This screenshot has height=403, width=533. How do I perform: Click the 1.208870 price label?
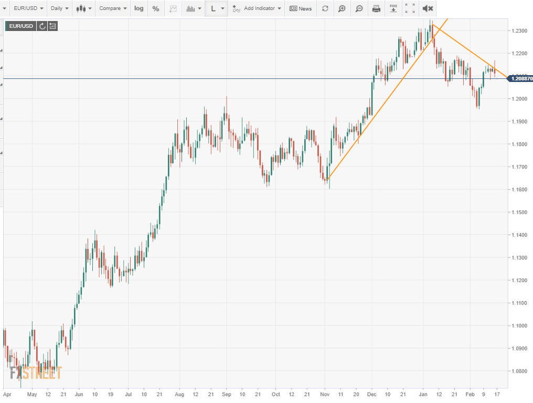point(520,78)
